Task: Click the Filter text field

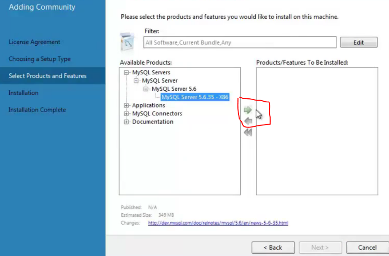Action: [x=239, y=42]
